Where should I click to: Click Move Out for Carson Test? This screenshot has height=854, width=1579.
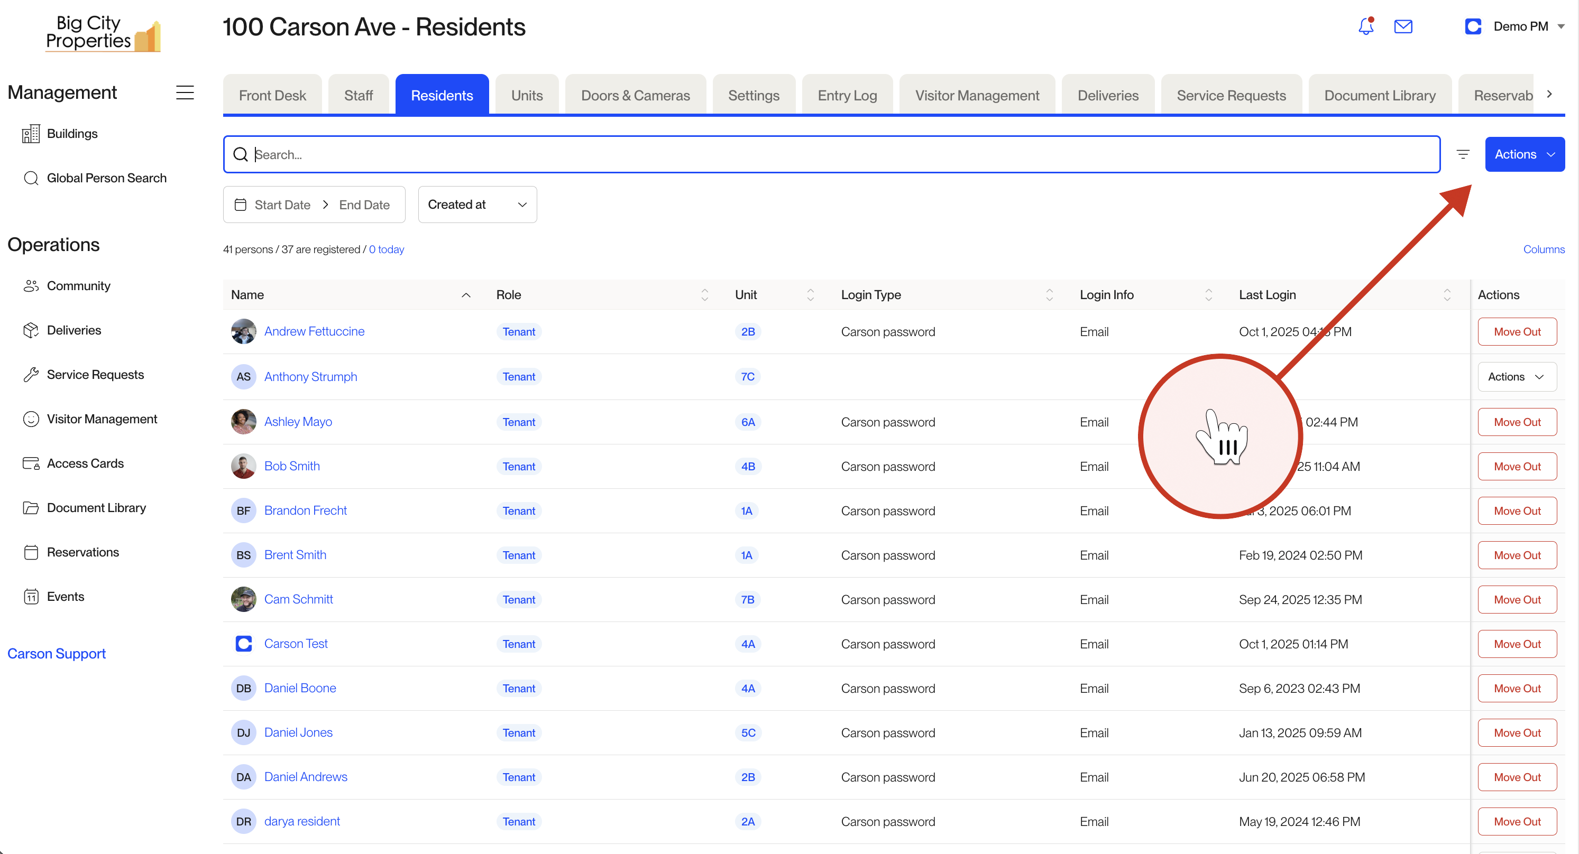[x=1517, y=644]
